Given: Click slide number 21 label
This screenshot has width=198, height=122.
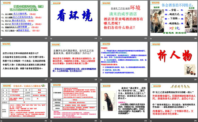Looking at the screenshot, I should tap(46, 121).
